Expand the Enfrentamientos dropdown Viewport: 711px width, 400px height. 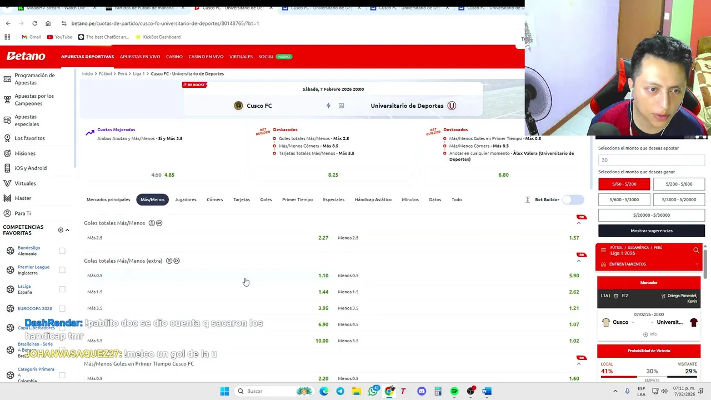pos(697,264)
